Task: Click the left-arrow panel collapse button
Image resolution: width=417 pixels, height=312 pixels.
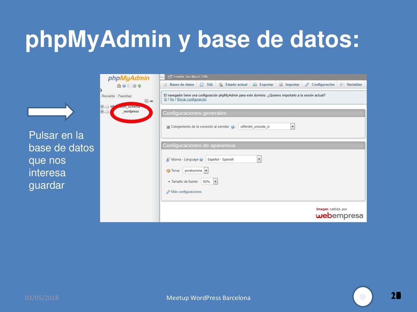Action: [x=162, y=77]
